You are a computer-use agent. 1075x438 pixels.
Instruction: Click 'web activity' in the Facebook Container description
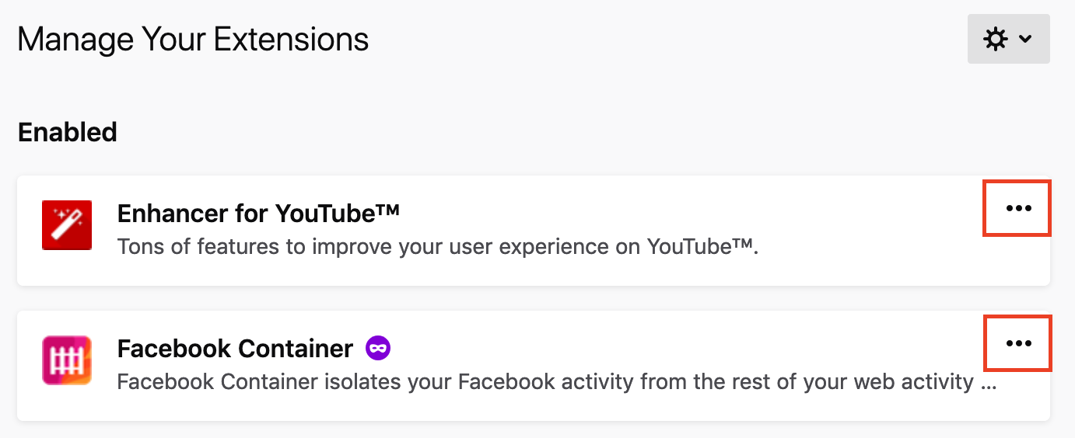899,382
